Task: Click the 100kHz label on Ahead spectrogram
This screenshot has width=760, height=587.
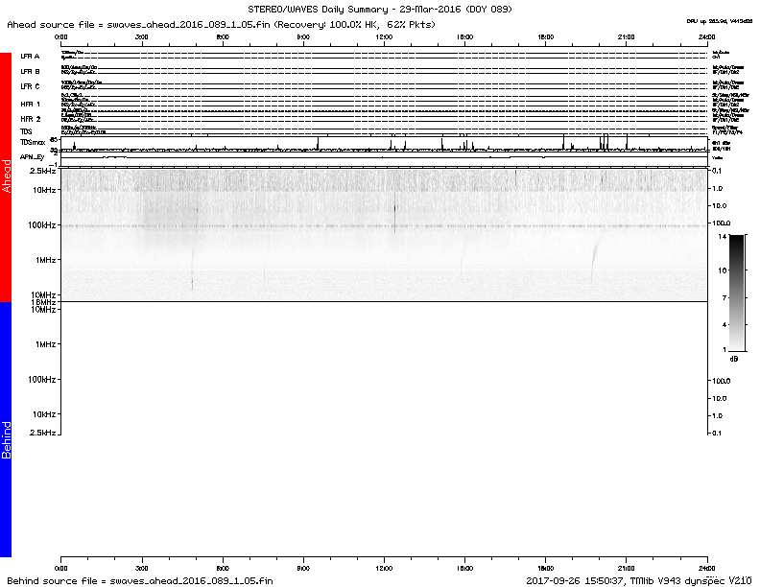Action: [x=40, y=224]
